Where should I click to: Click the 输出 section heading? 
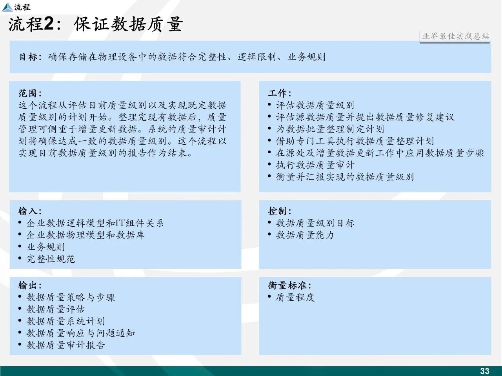pos(30,285)
